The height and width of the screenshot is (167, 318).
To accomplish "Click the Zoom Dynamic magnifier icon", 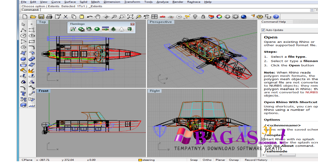I will pos(114,17).
